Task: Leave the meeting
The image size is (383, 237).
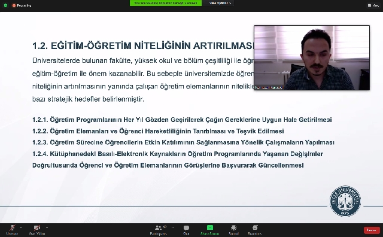Action: click(x=372, y=230)
